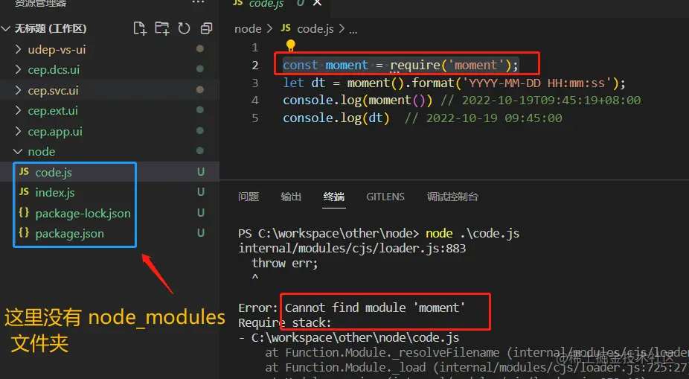Select the code.js editor tab
Viewport: 689px width, 379px height.
pos(266,4)
